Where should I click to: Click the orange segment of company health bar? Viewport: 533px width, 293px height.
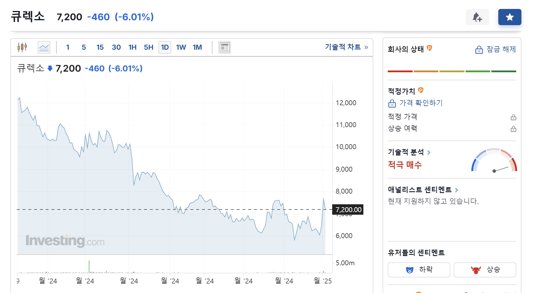coord(426,71)
